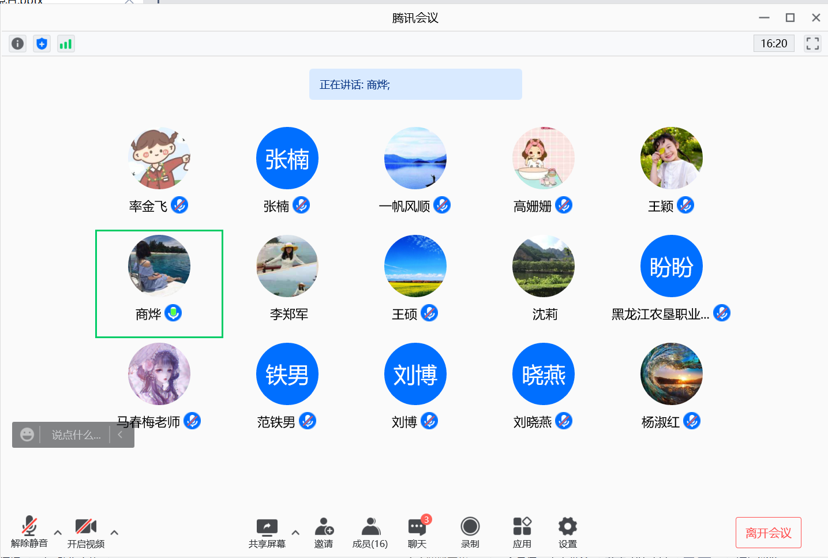Screen dimensions: 828x558
Task: Select 一帆风顺's lake avatar
Action: [415, 158]
